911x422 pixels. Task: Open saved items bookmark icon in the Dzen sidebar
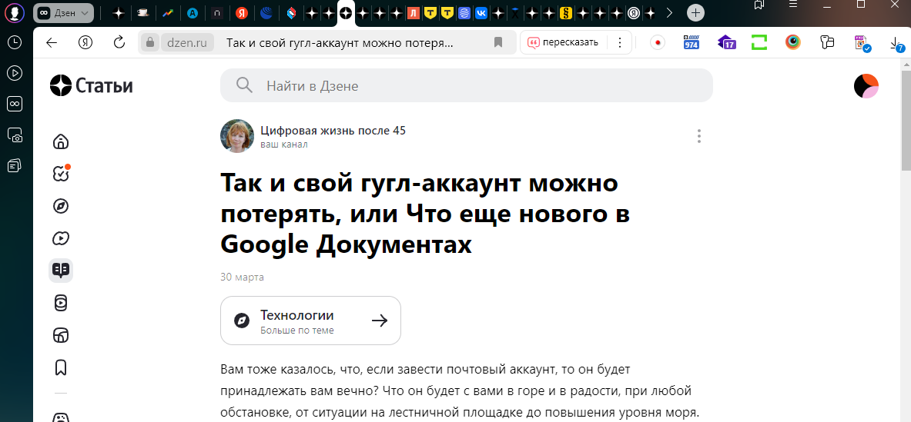point(60,367)
